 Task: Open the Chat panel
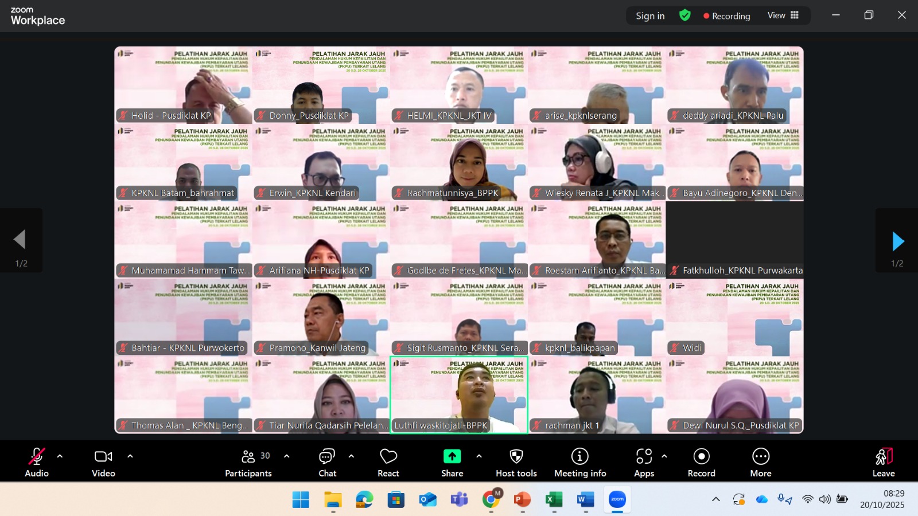click(327, 462)
